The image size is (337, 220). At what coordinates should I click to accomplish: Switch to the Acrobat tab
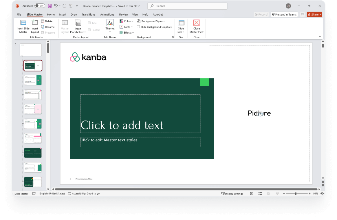coord(158,14)
